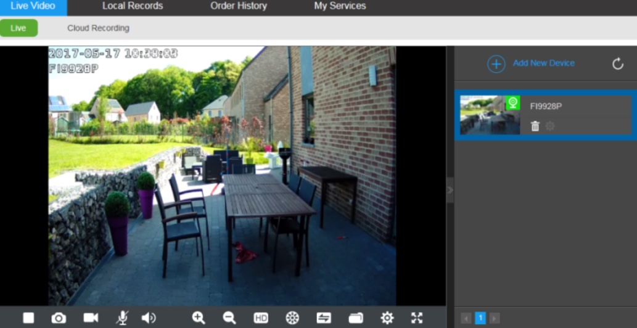Toggle HD video quality
This screenshot has width=637, height=328.
coord(261,318)
